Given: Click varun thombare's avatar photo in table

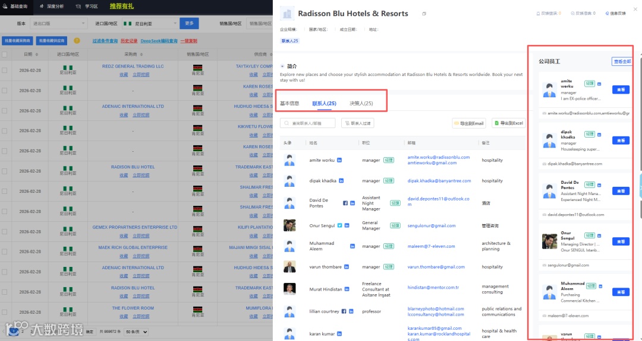Looking at the screenshot, I should [289, 267].
